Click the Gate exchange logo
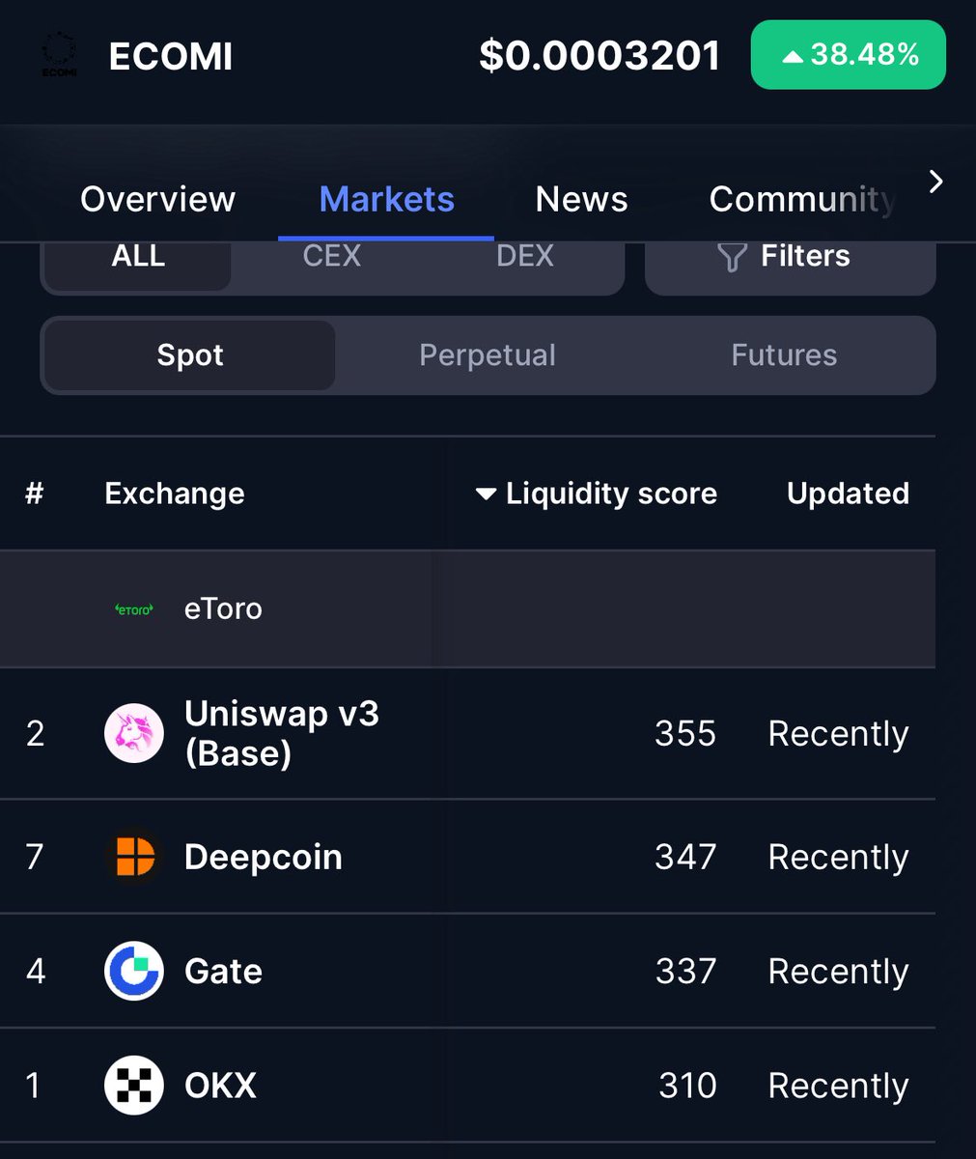Image resolution: width=976 pixels, height=1159 pixels. pos(134,971)
